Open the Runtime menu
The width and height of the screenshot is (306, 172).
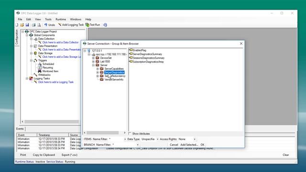[61, 19]
